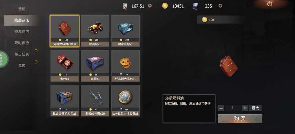Select the yellow jeep 载具包x1 item
This screenshot has height=134, width=295.
click(x=95, y=31)
